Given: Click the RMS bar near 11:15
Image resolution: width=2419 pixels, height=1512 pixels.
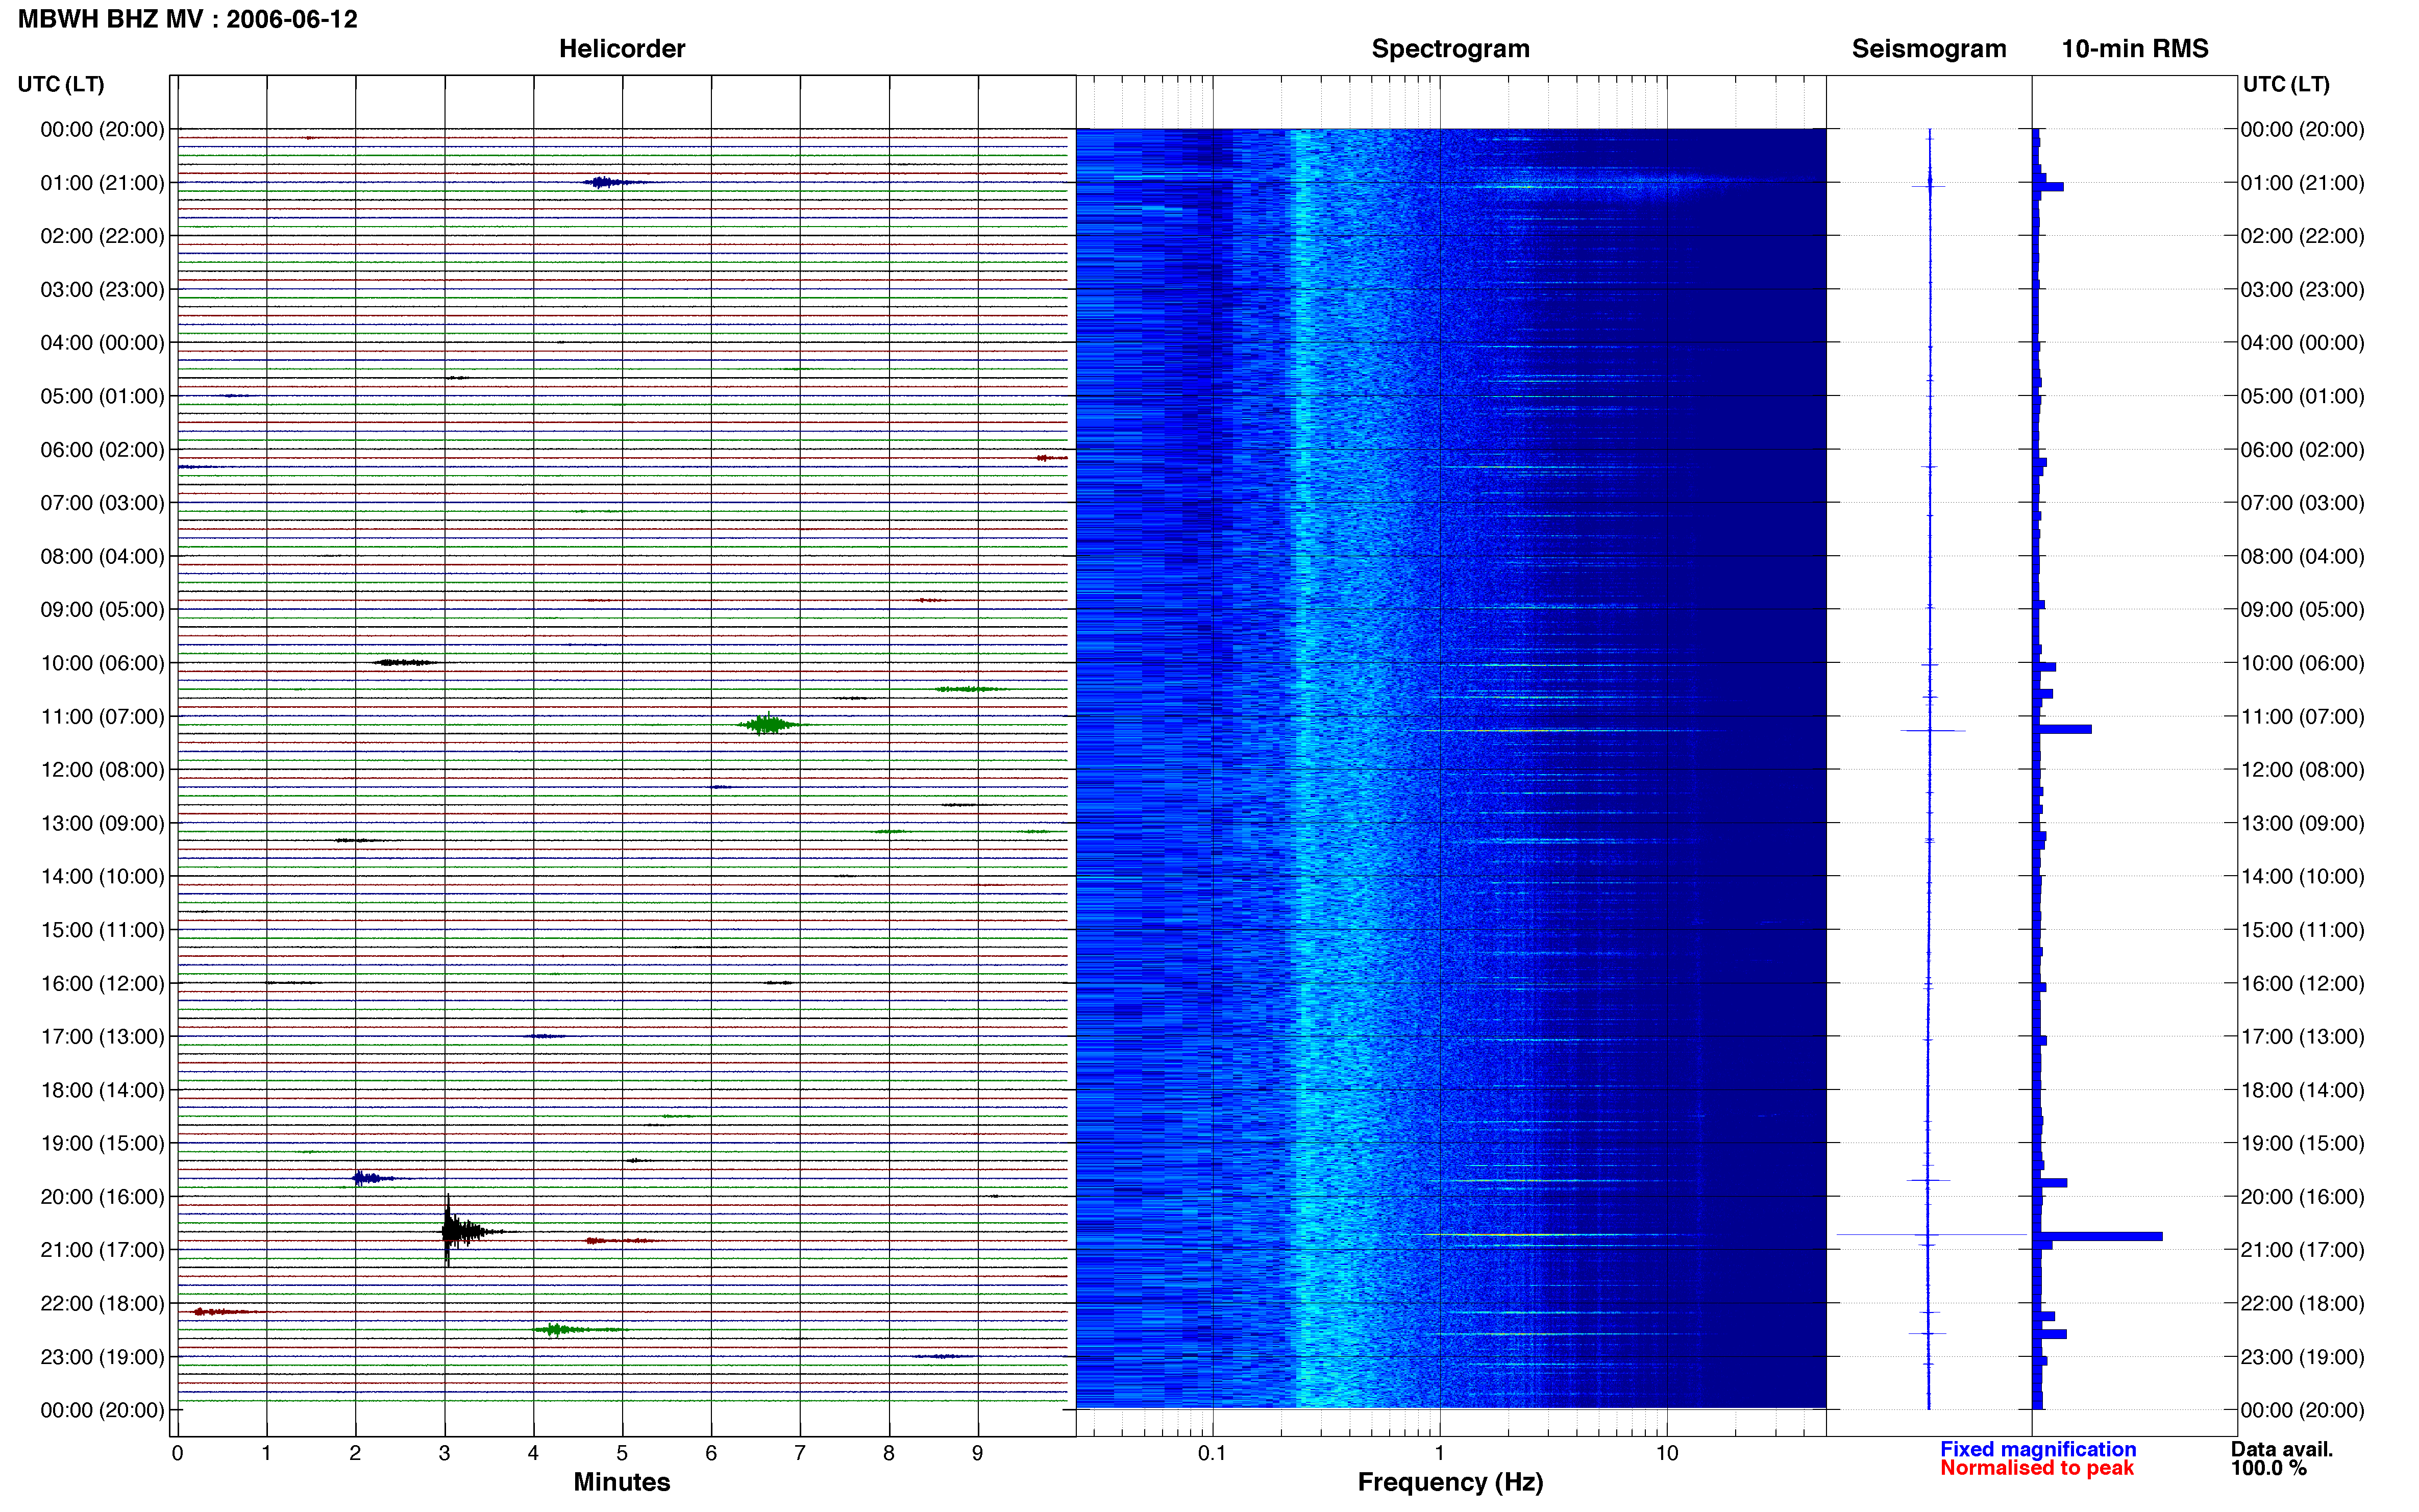Looking at the screenshot, I should (2062, 729).
